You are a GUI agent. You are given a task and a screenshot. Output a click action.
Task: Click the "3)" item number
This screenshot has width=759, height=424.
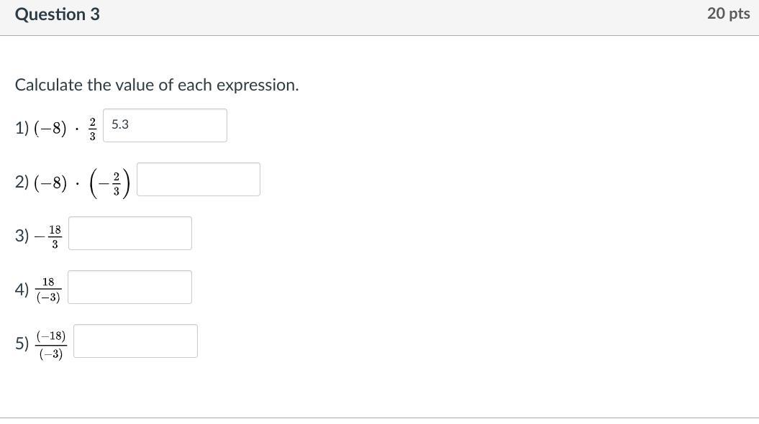pyautogui.click(x=22, y=236)
